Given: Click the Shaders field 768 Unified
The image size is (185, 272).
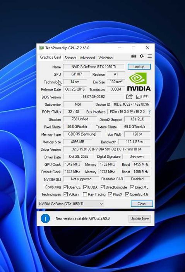Looking at the screenshot, I should (x=80, y=119).
